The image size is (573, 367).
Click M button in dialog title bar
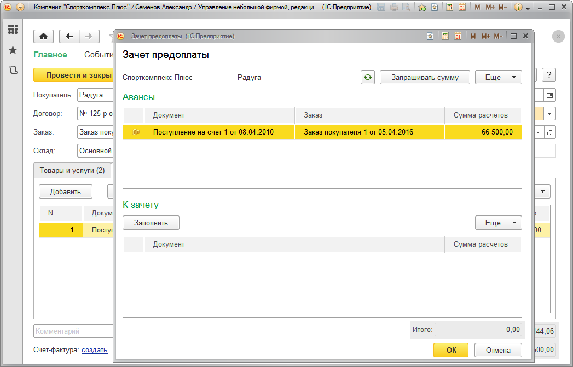473,36
